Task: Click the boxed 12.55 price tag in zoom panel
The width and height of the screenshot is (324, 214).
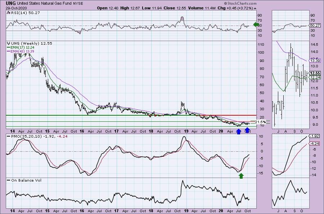Action: click(x=315, y=73)
